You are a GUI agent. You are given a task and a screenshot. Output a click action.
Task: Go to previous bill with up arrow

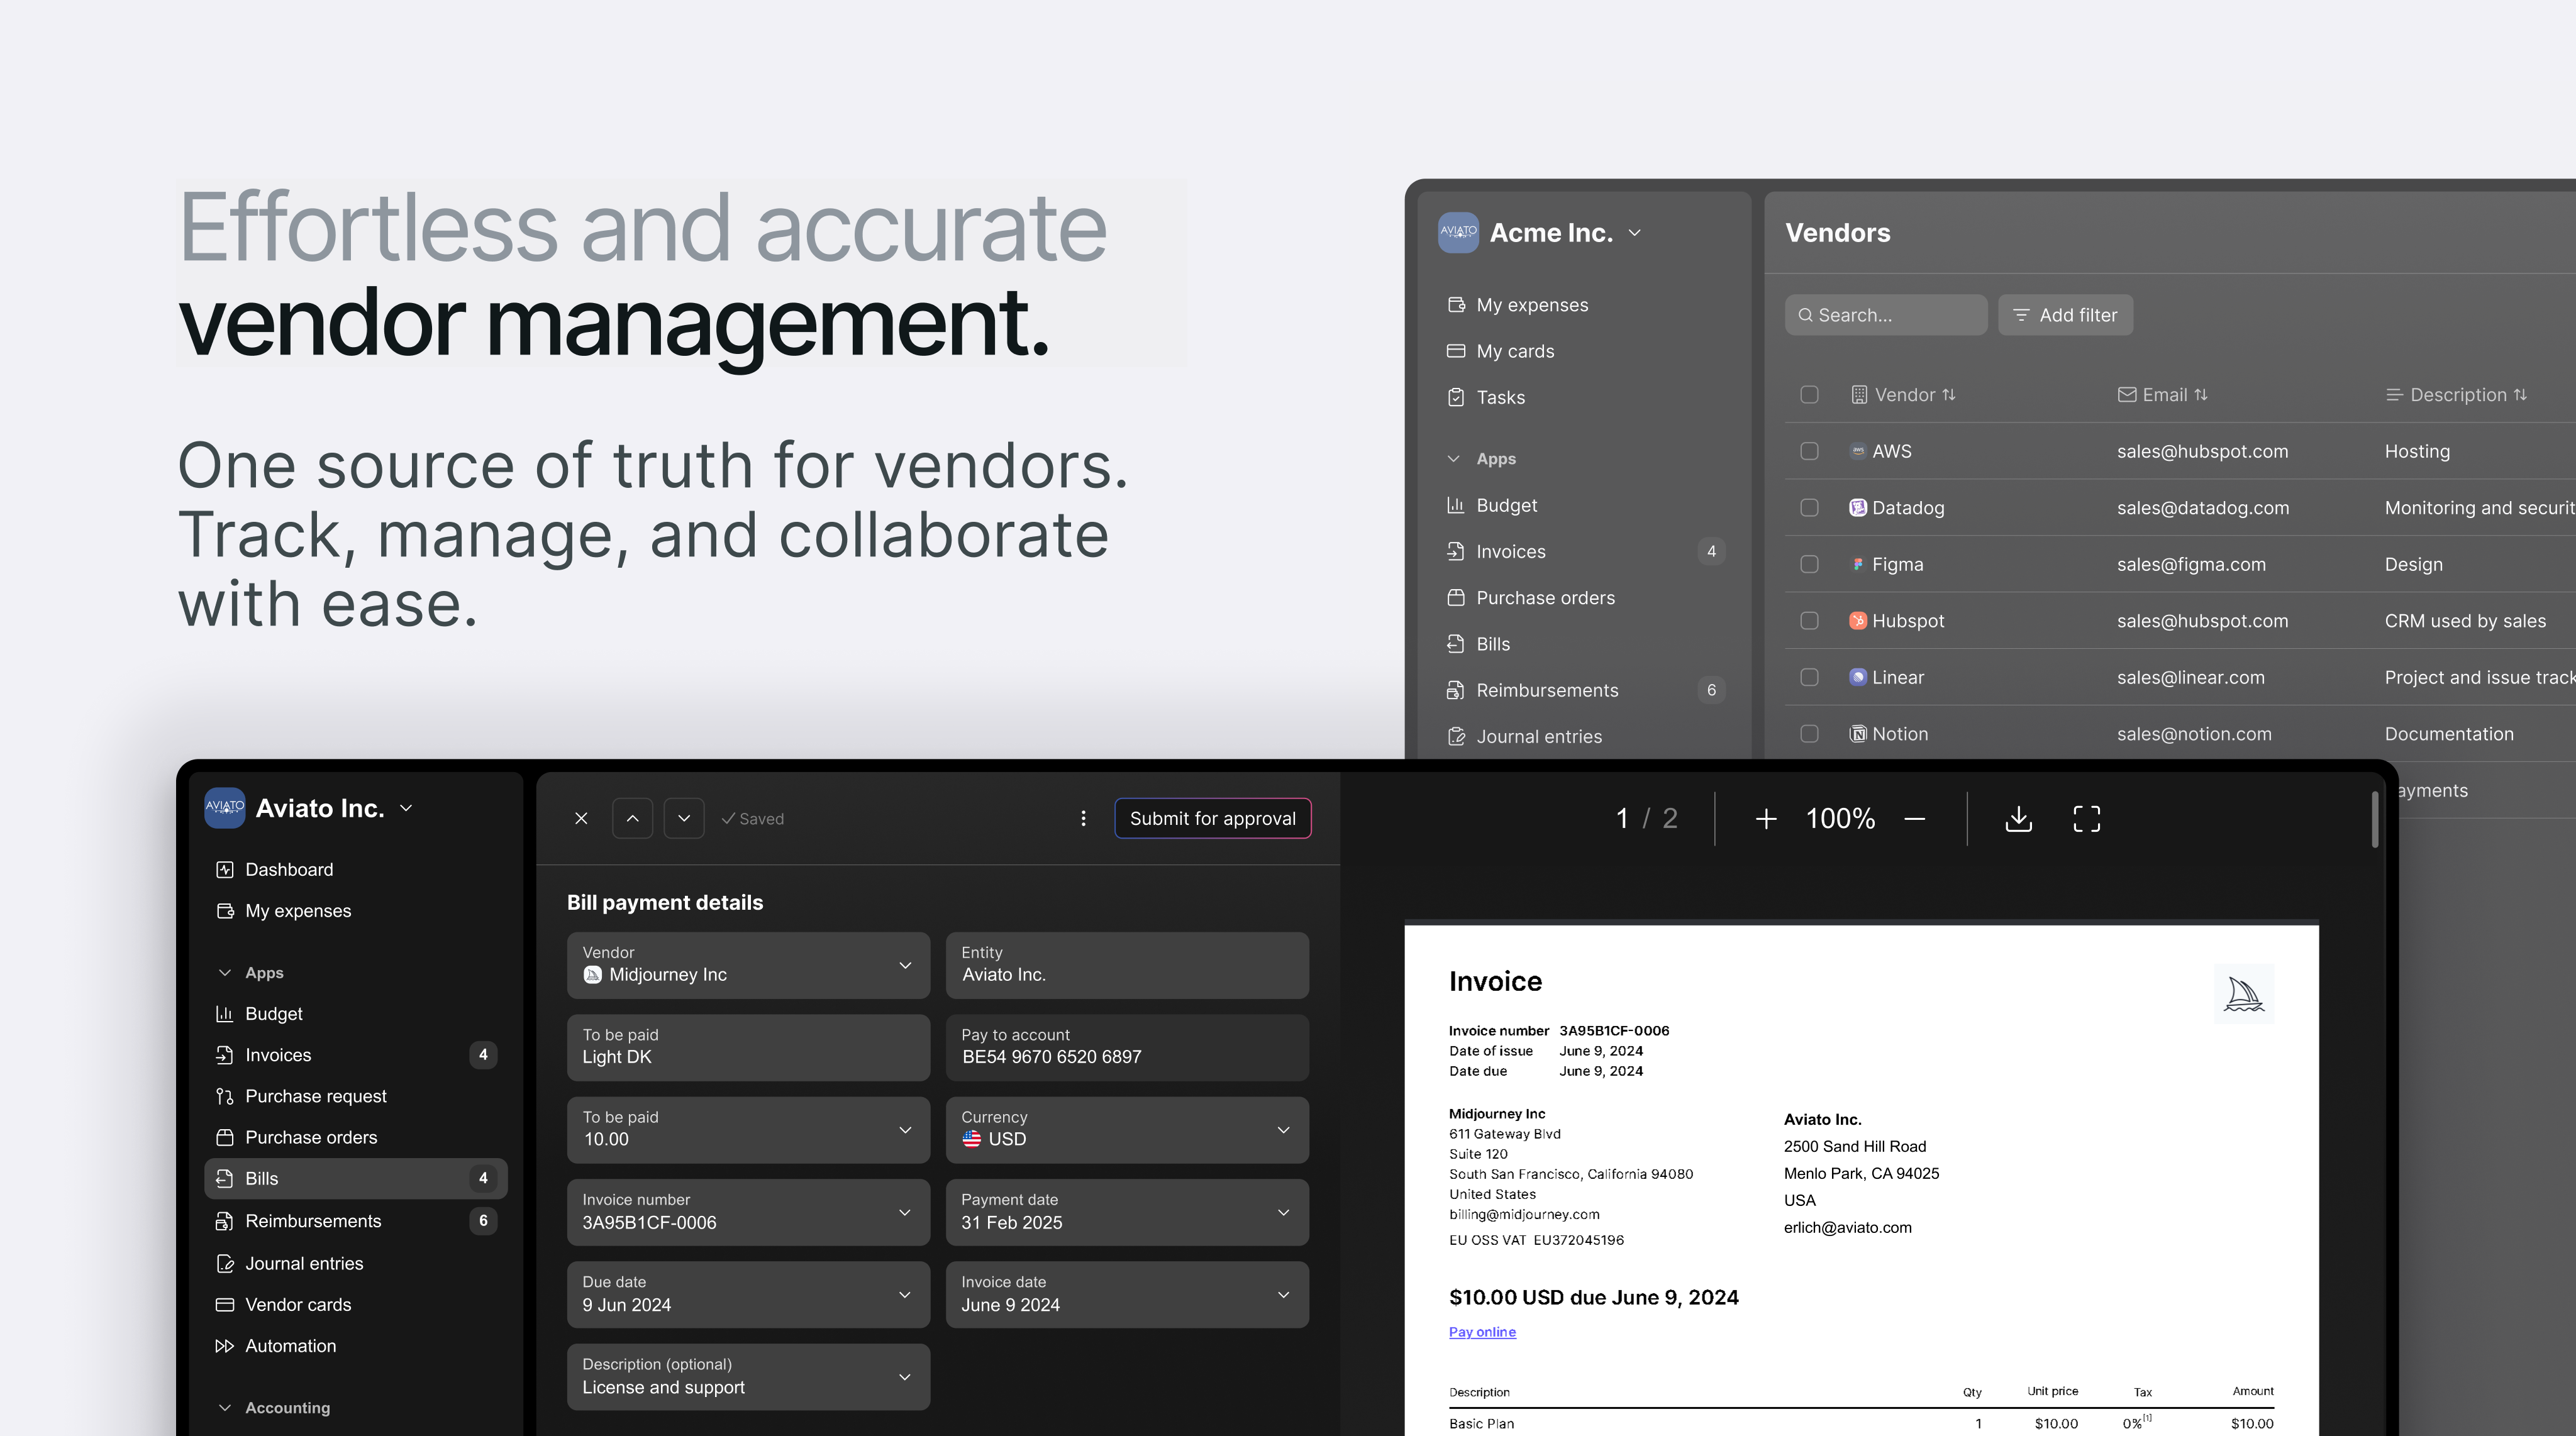632,819
